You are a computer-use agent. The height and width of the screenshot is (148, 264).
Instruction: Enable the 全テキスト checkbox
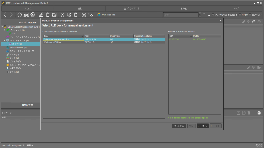(x=250, y=15)
